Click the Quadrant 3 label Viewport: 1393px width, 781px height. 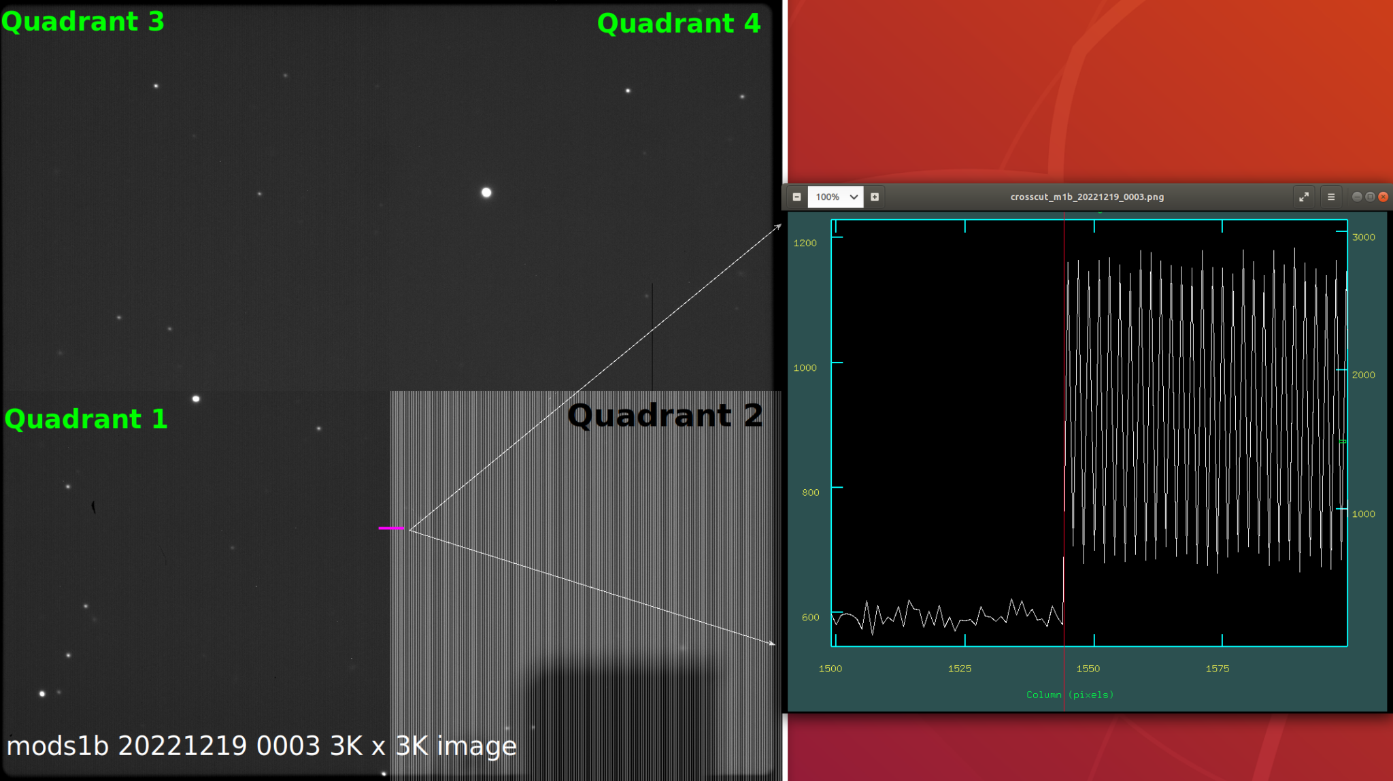click(x=83, y=22)
